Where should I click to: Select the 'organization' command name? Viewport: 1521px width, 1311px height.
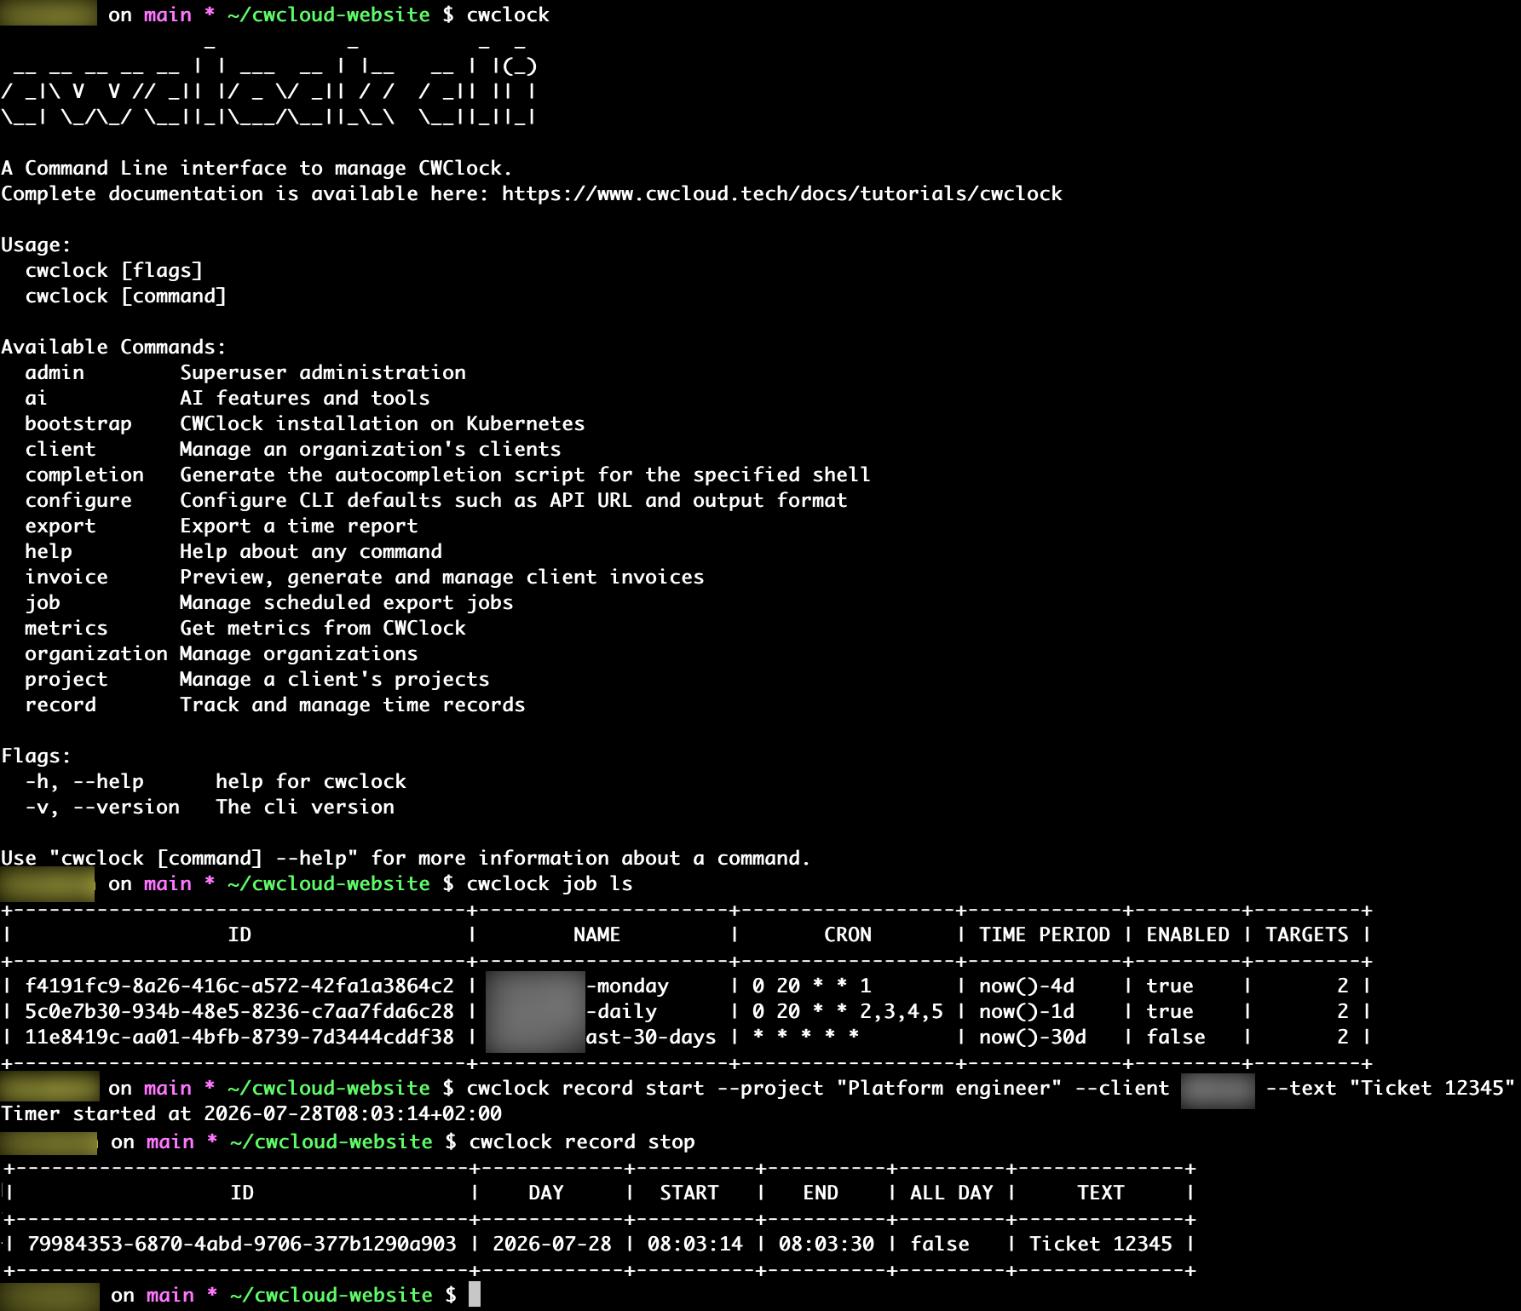click(96, 653)
